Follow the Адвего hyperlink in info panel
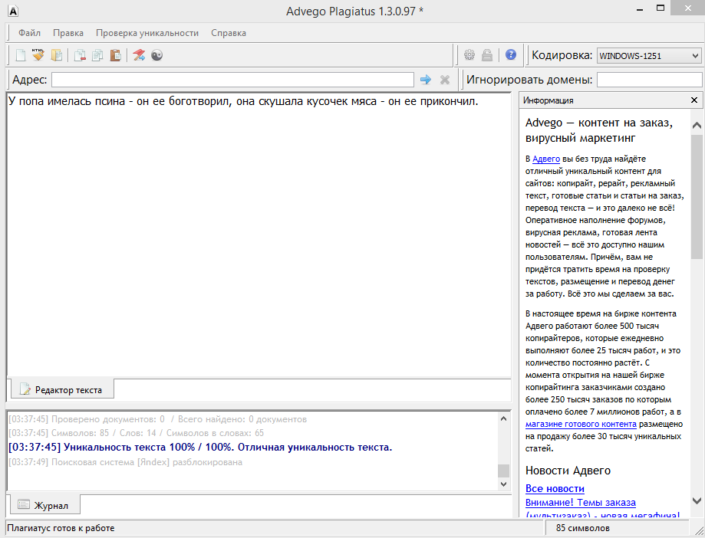The height and width of the screenshot is (538, 705). (x=546, y=159)
